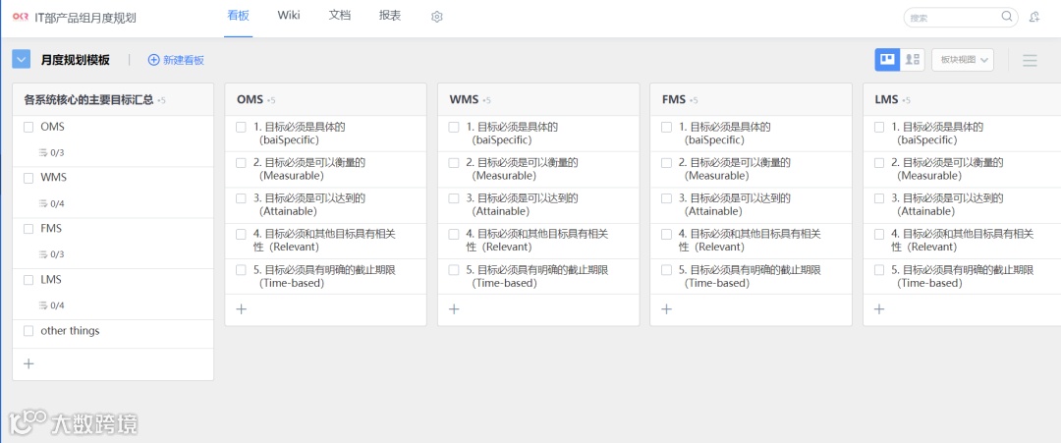Switch to member grouping view icon
The image size is (1061, 443).
[912, 60]
